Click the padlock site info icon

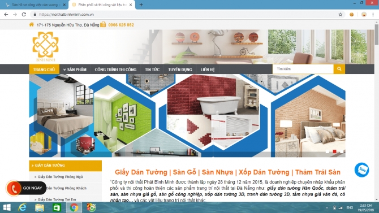coord(35,15)
